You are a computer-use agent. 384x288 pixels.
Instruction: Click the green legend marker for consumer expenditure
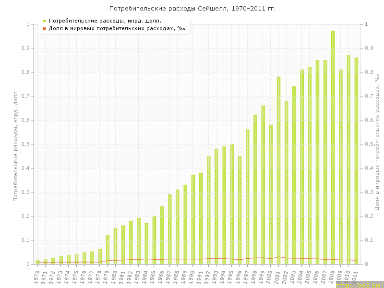point(44,21)
